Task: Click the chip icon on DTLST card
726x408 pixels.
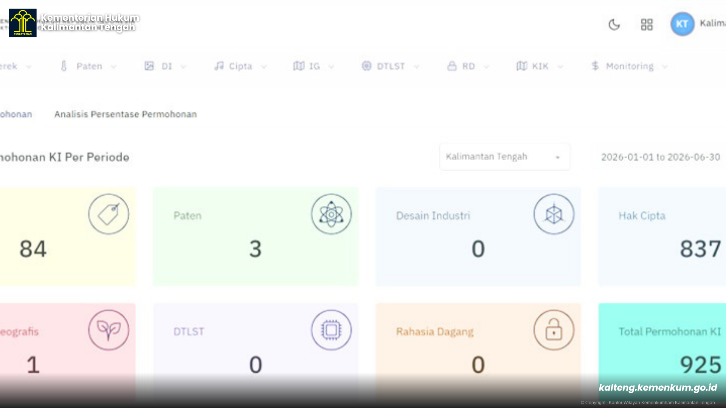Action: [x=331, y=330]
